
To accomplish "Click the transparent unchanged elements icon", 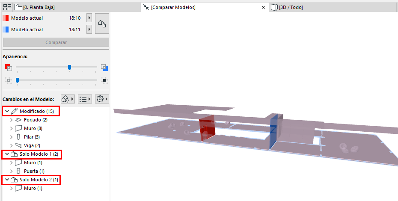I will tap(9, 80).
